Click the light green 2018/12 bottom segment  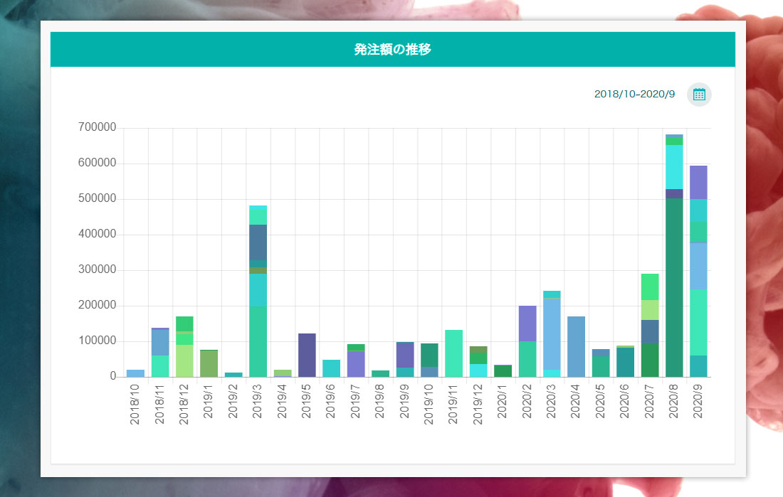185,360
